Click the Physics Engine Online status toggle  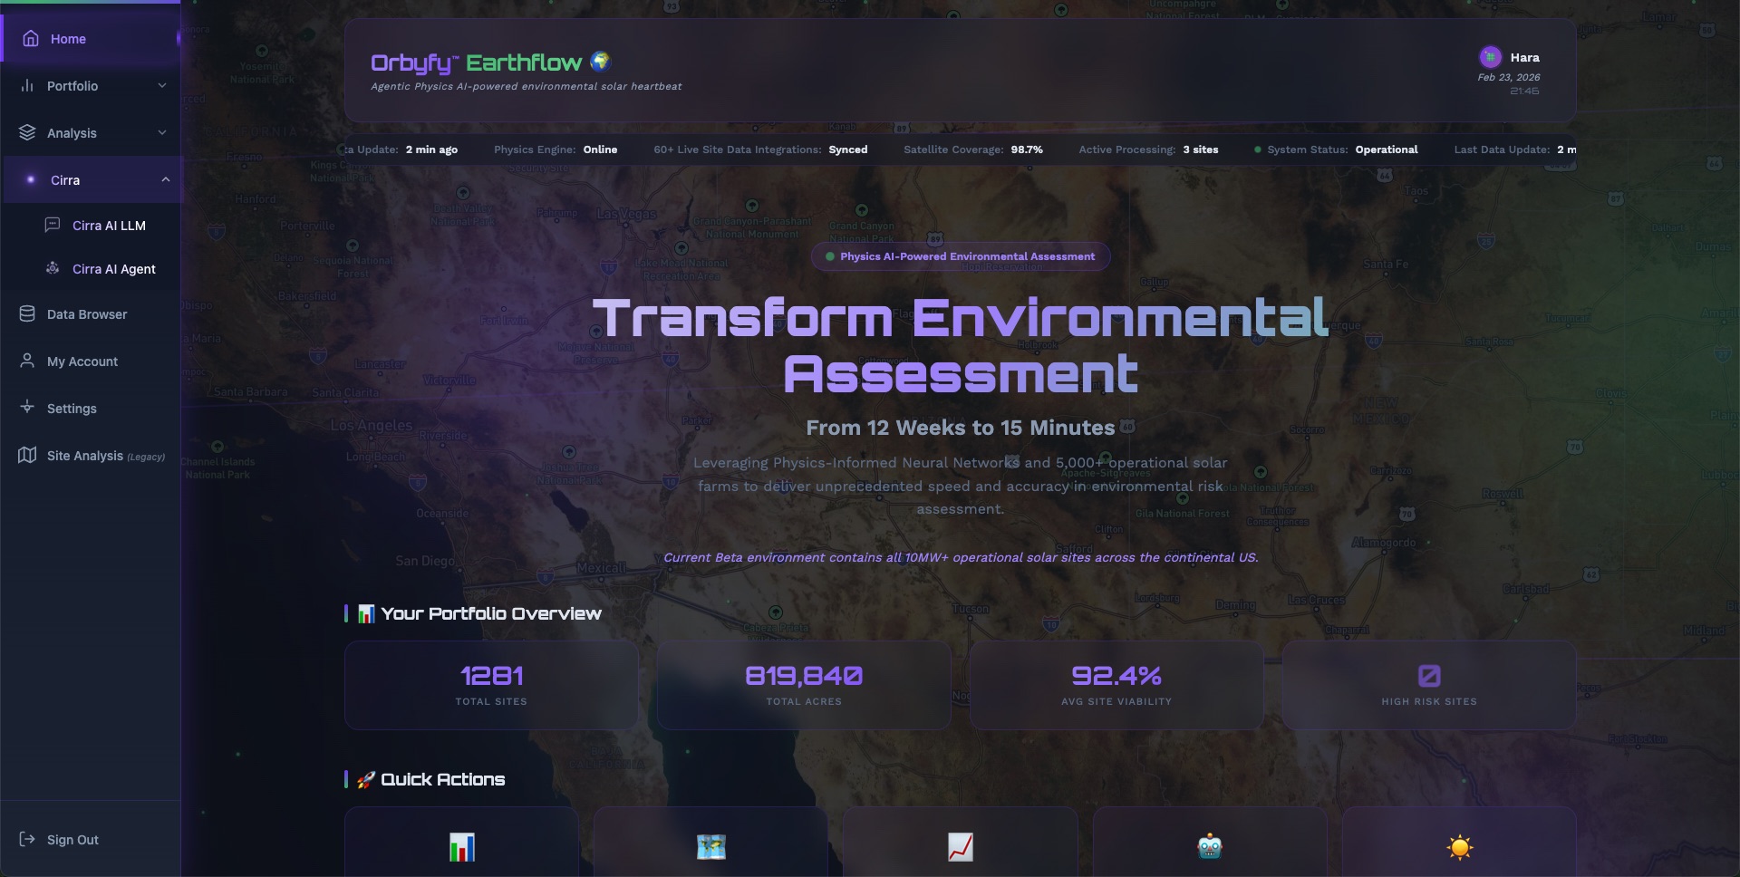[556, 149]
